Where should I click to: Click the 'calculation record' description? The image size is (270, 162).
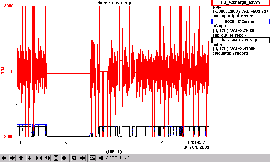pos(230,53)
